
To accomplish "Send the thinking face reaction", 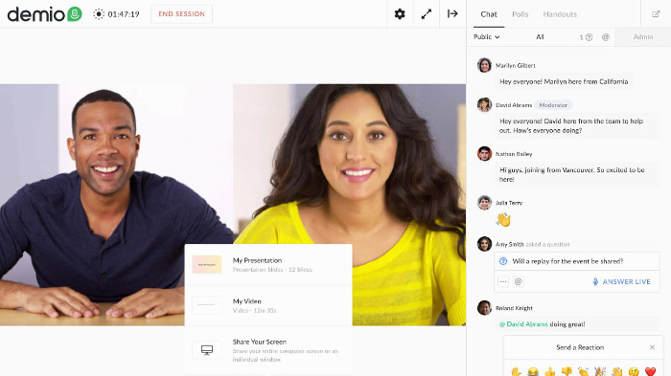I will [634, 371].
